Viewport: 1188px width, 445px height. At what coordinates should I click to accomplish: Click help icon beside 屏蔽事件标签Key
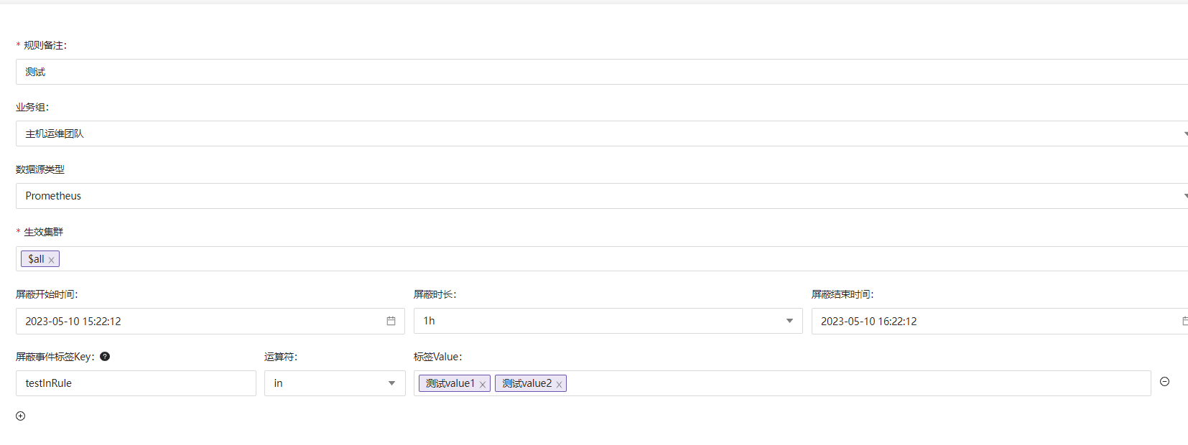point(105,357)
